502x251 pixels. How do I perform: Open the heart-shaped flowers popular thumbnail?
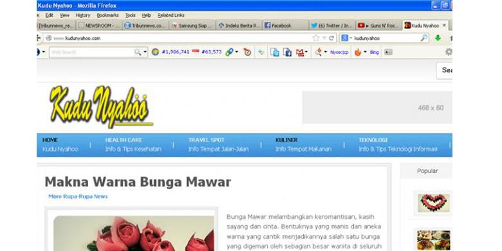434,203
